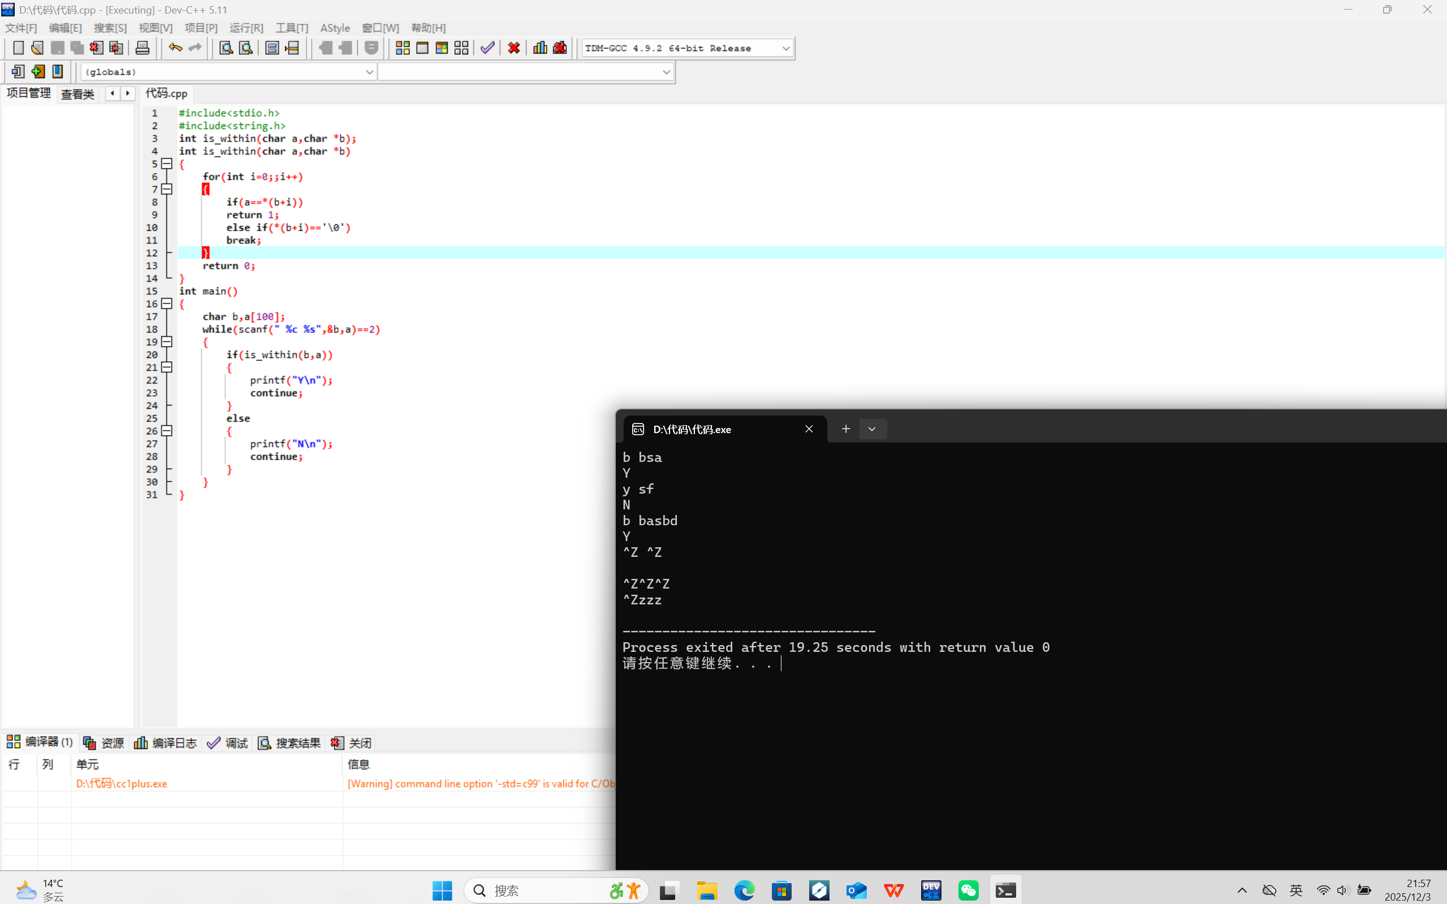This screenshot has width=1447, height=904.
Task: Expand the (globals) scope dropdown
Action: 369,72
